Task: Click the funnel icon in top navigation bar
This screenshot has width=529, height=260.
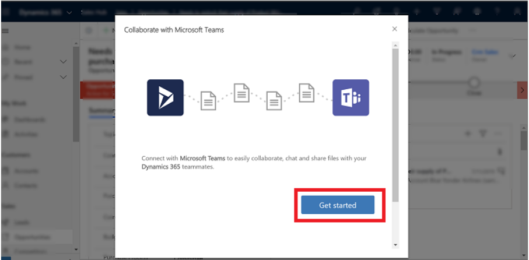Action: tap(437, 11)
